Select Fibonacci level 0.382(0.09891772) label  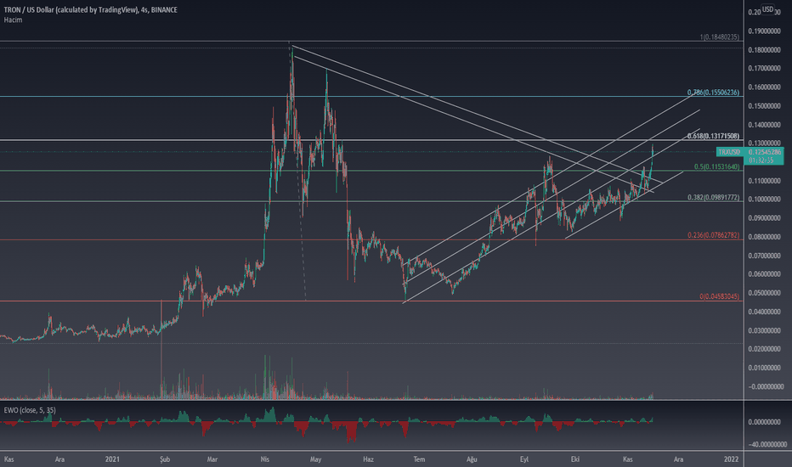click(x=713, y=197)
